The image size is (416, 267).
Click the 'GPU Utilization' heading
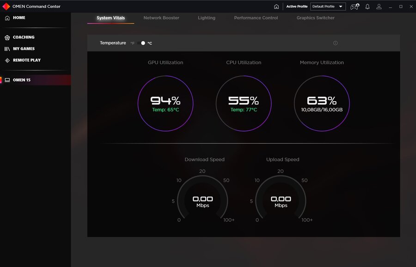[x=165, y=62]
